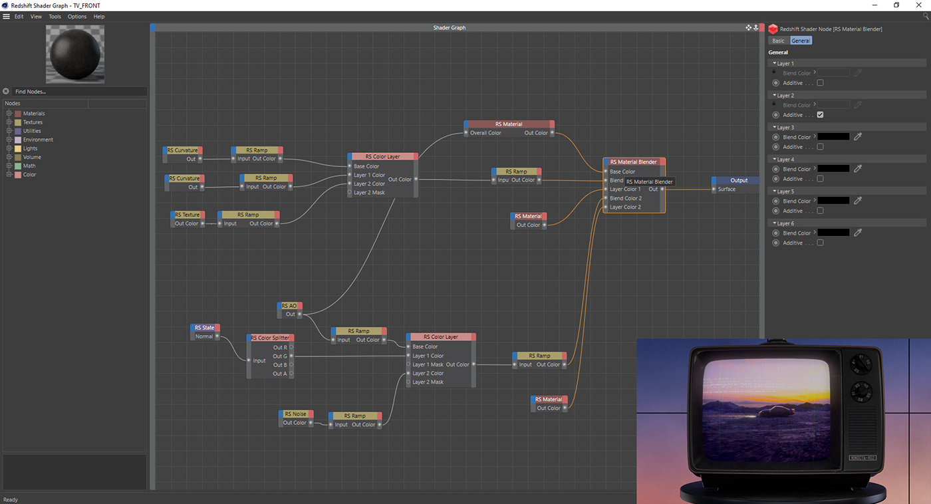Viewport: 931px width, 504px height.
Task: Open the Tools menu
Action: coord(55,17)
